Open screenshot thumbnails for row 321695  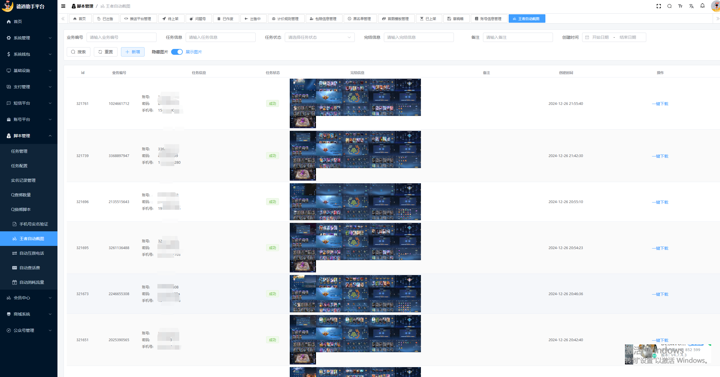point(355,248)
